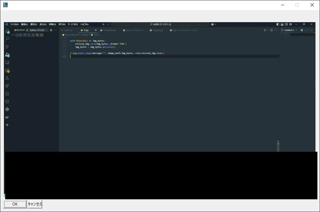Open Remote Explorer icon in VS Code sidebar
The height and width of the screenshot is (212, 320).
[7, 63]
